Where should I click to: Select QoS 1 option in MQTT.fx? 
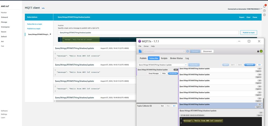(233, 65)
